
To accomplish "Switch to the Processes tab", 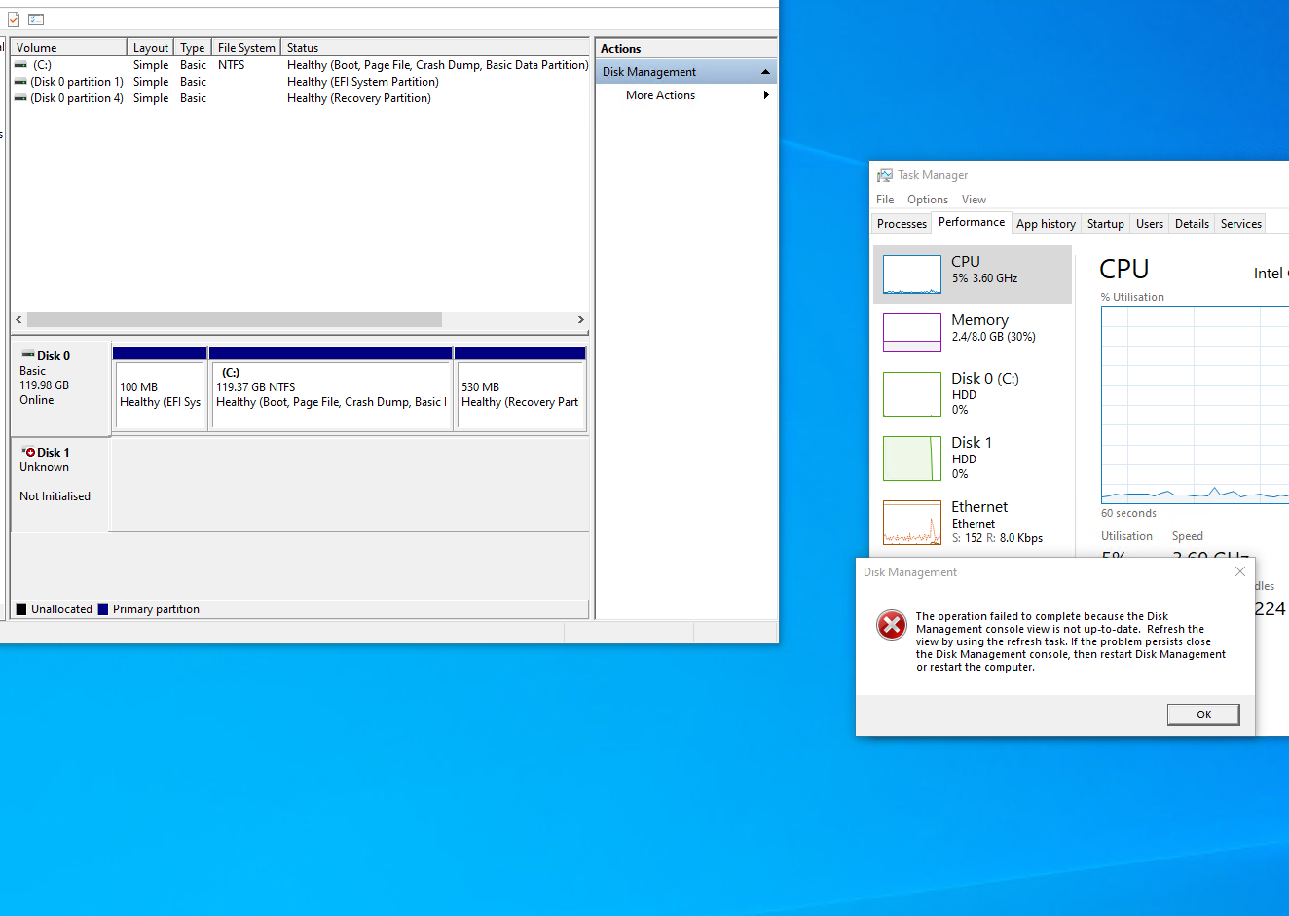I will pyautogui.click(x=902, y=224).
